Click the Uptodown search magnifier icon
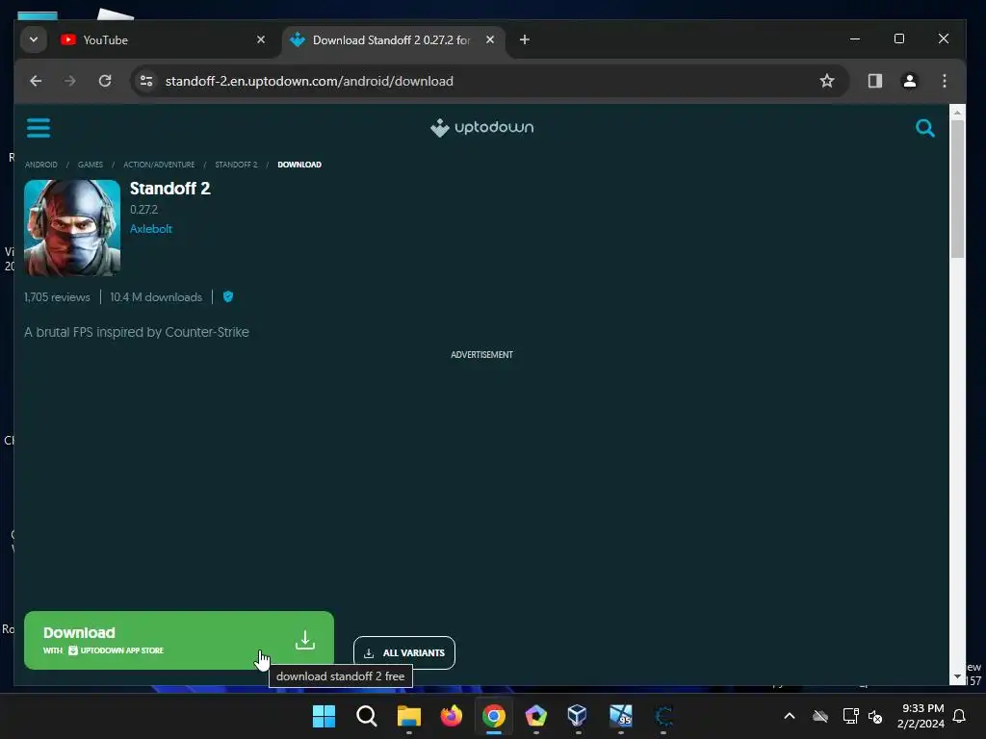This screenshot has height=739, width=986. point(924,128)
